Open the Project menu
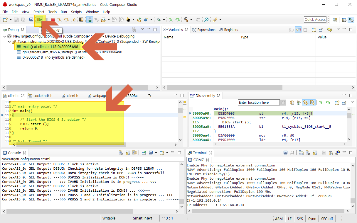The height and width of the screenshot is (223, 357). pos(39,12)
